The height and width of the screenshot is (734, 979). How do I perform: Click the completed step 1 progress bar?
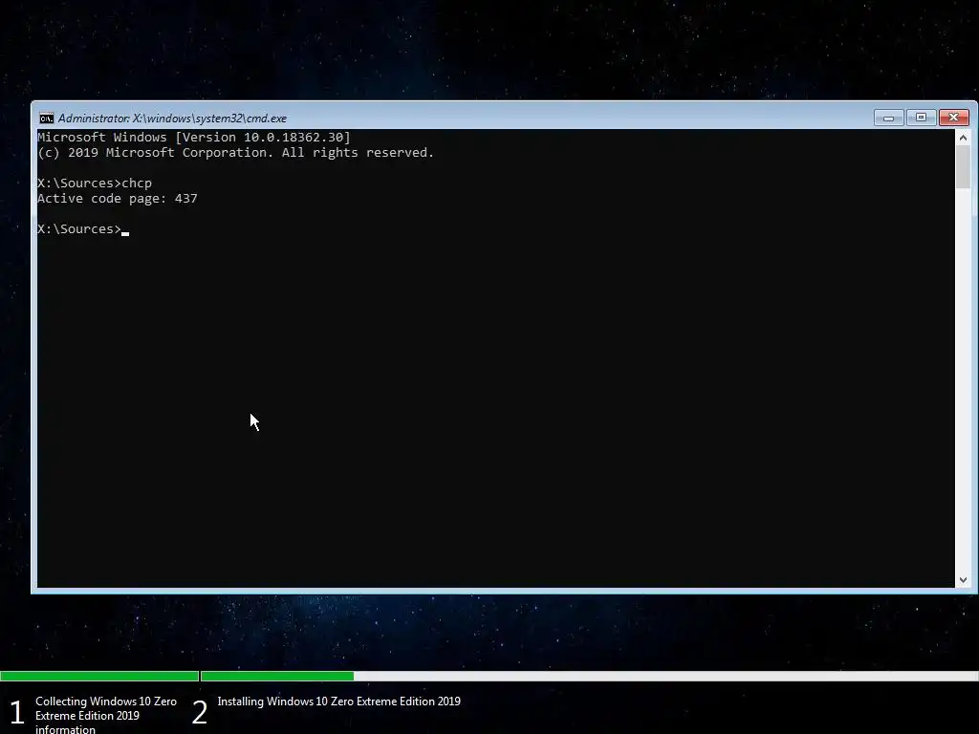click(99, 676)
